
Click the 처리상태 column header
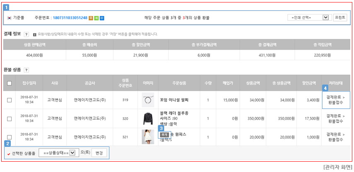point(336,83)
